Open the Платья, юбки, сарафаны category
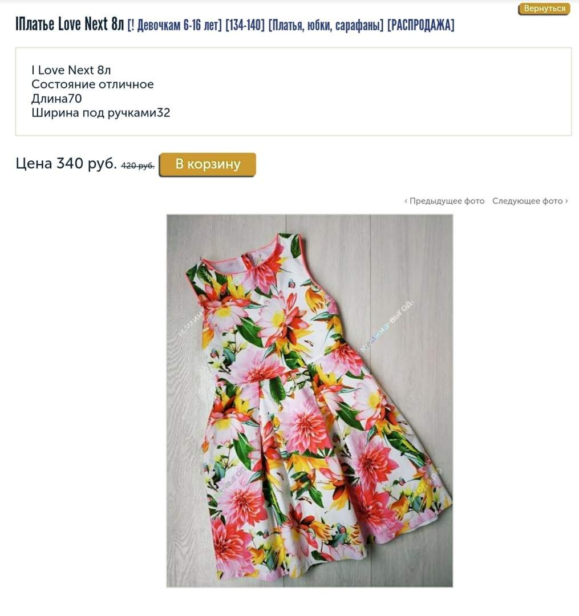The width and height of the screenshot is (579, 616). [326, 25]
